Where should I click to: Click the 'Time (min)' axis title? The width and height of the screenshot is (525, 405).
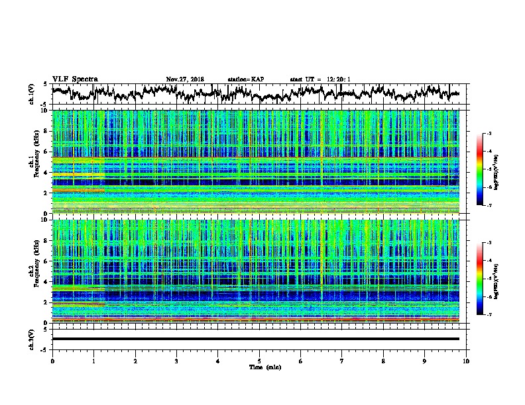[265, 367]
